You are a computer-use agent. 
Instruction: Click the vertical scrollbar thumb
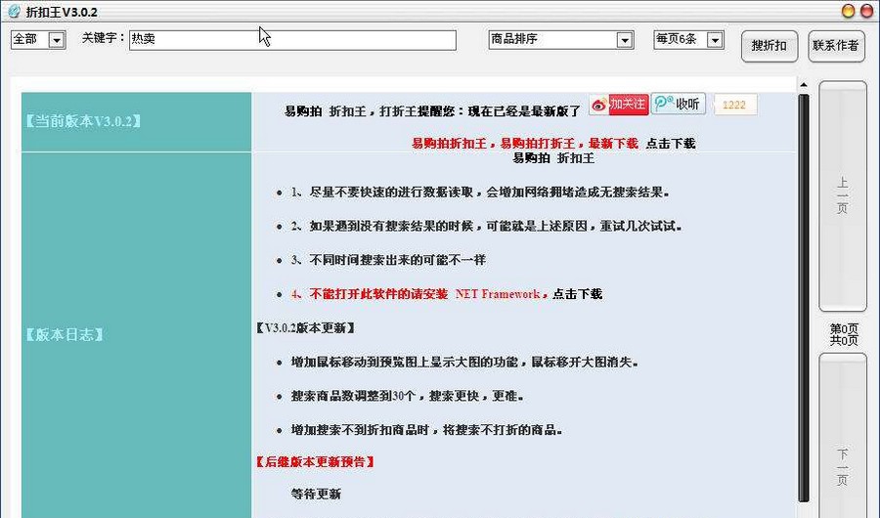point(804,297)
